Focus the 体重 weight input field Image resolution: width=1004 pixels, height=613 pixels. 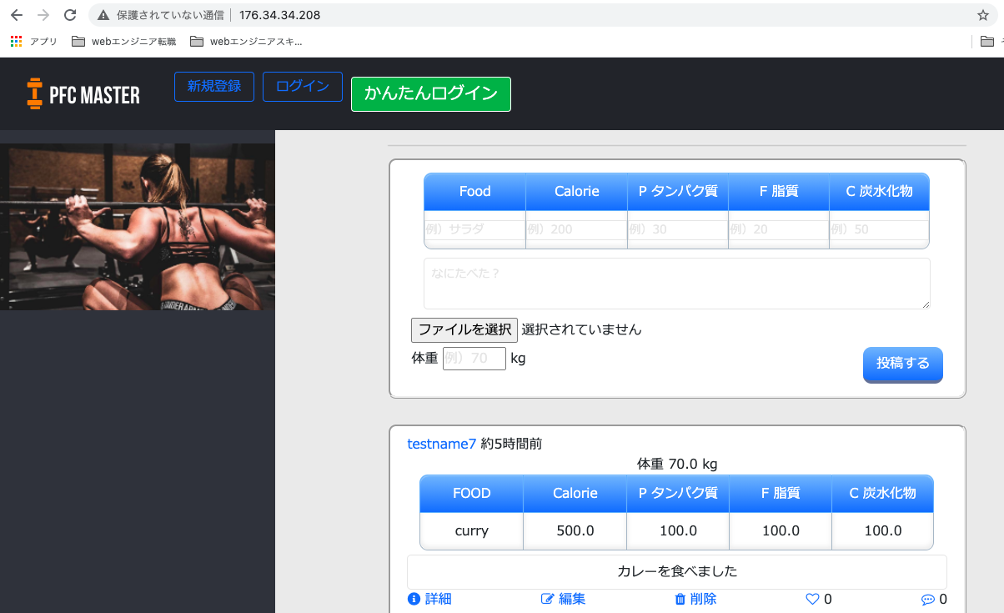[x=474, y=358]
